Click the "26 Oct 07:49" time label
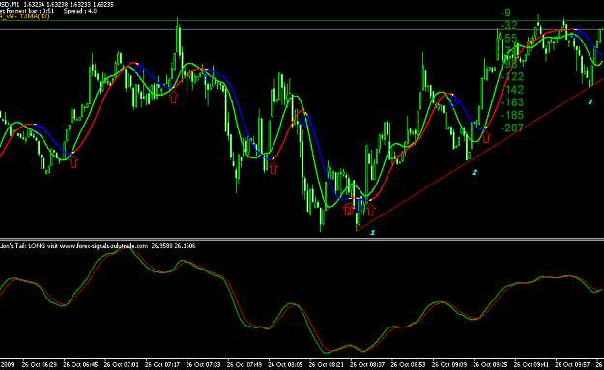The width and height of the screenshot is (604, 370). click(244, 364)
